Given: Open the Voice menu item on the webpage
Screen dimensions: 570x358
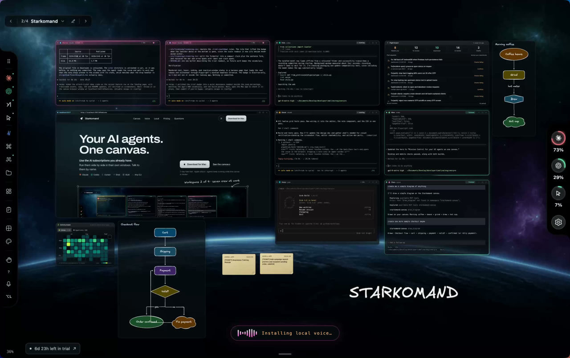Looking at the screenshot, I should click(x=147, y=118).
